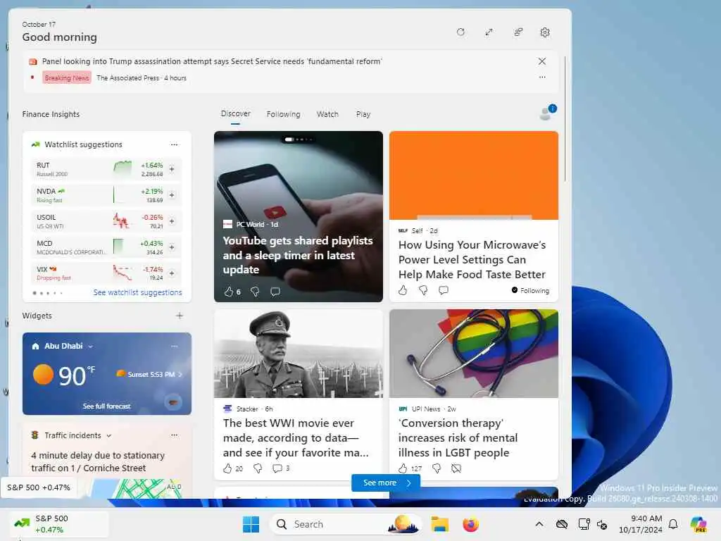Open notification bell in taskbar
The image size is (721, 541).
pos(673,524)
